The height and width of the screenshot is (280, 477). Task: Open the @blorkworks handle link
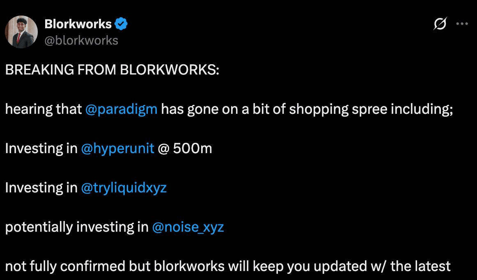pos(81,40)
